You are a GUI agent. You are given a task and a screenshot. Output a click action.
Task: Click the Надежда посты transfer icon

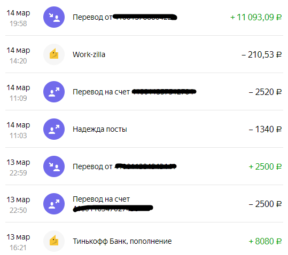point(54,129)
